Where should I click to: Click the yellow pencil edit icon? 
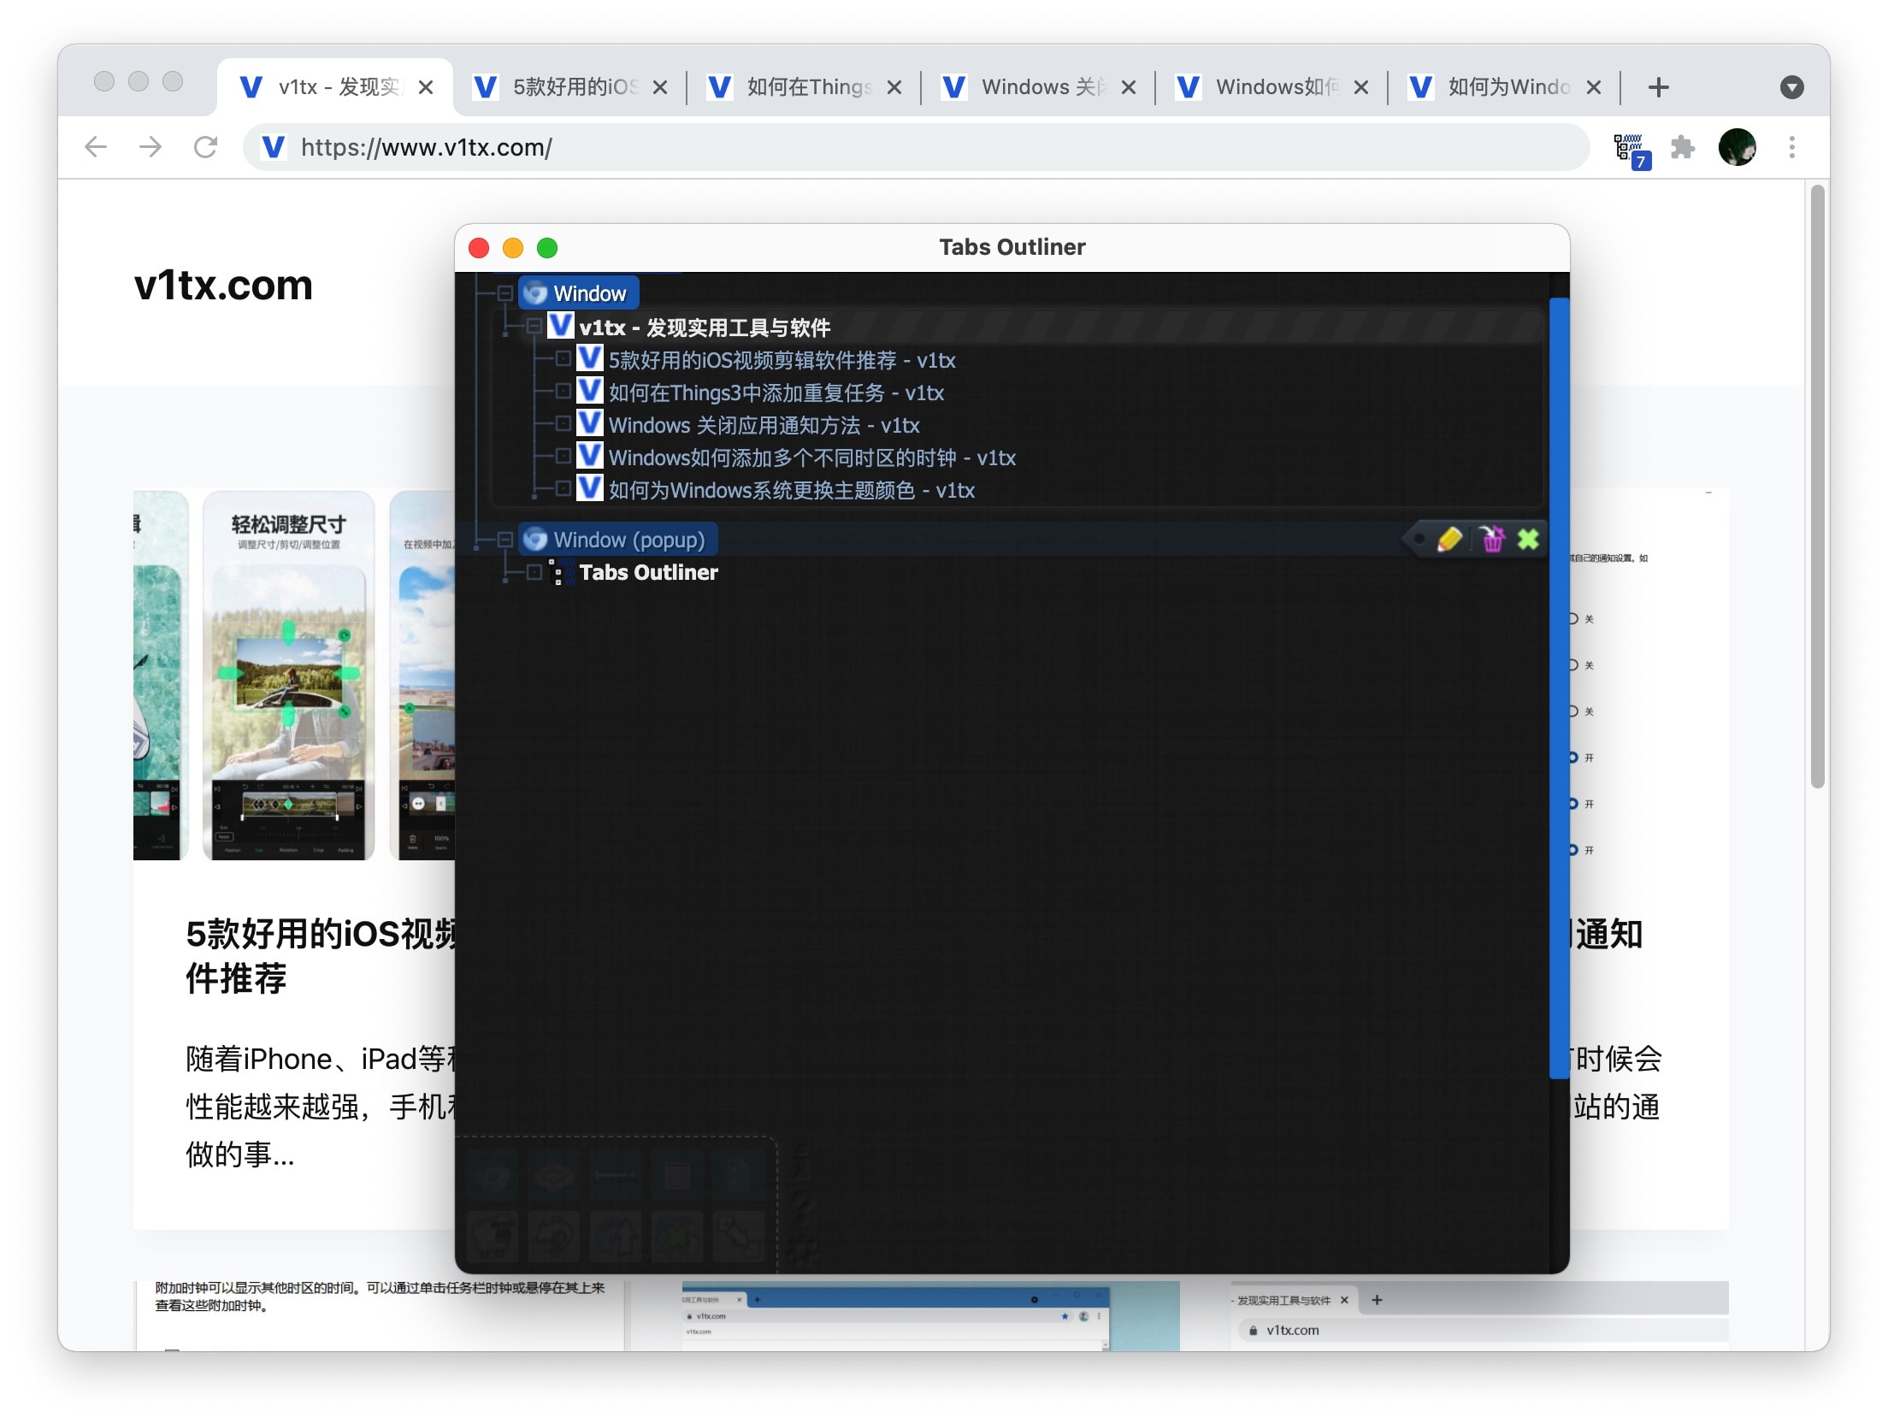click(1448, 540)
